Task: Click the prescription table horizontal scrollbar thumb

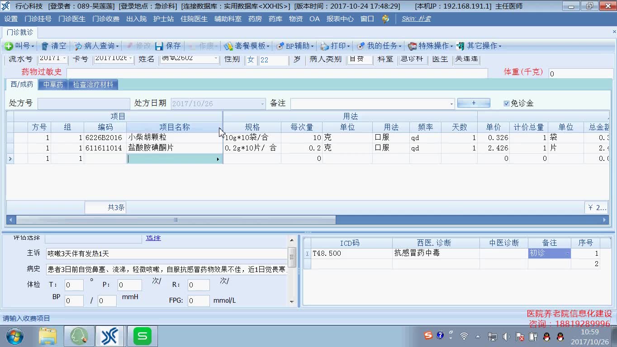Action: pyautogui.click(x=176, y=220)
